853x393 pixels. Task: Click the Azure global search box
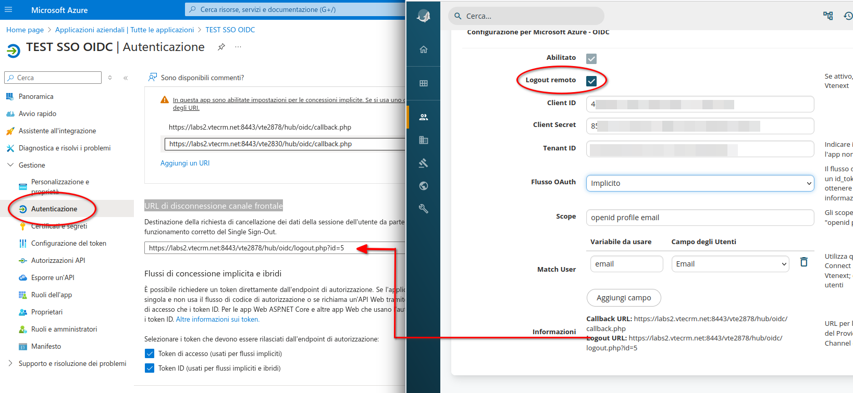pyautogui.click(x=295, y=9)
